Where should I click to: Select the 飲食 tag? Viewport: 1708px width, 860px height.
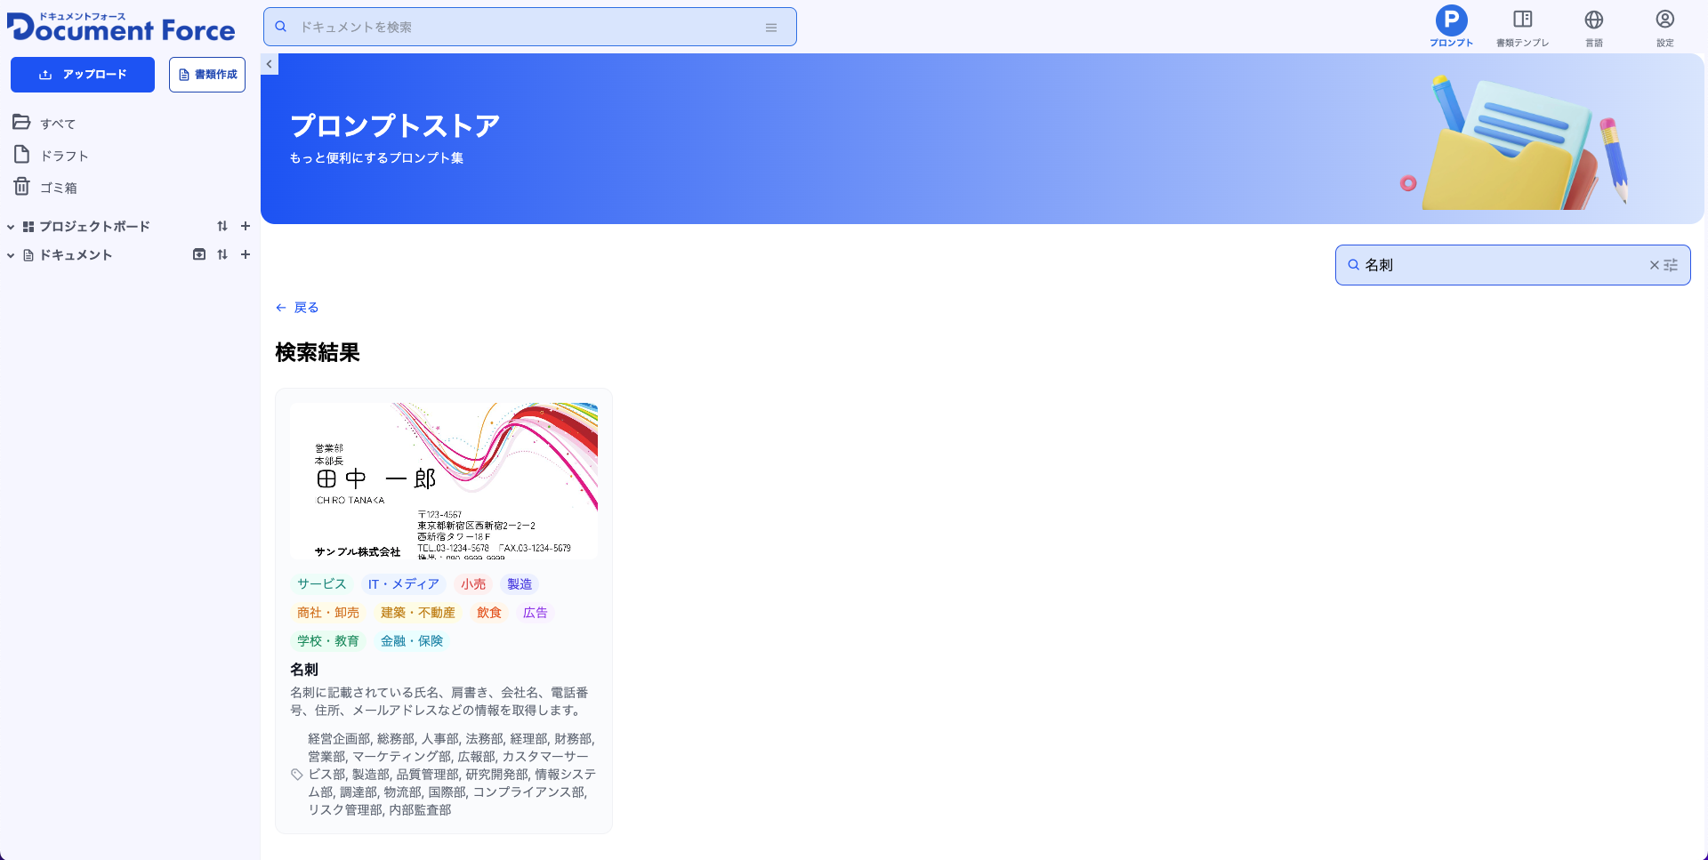click(489, 613)
